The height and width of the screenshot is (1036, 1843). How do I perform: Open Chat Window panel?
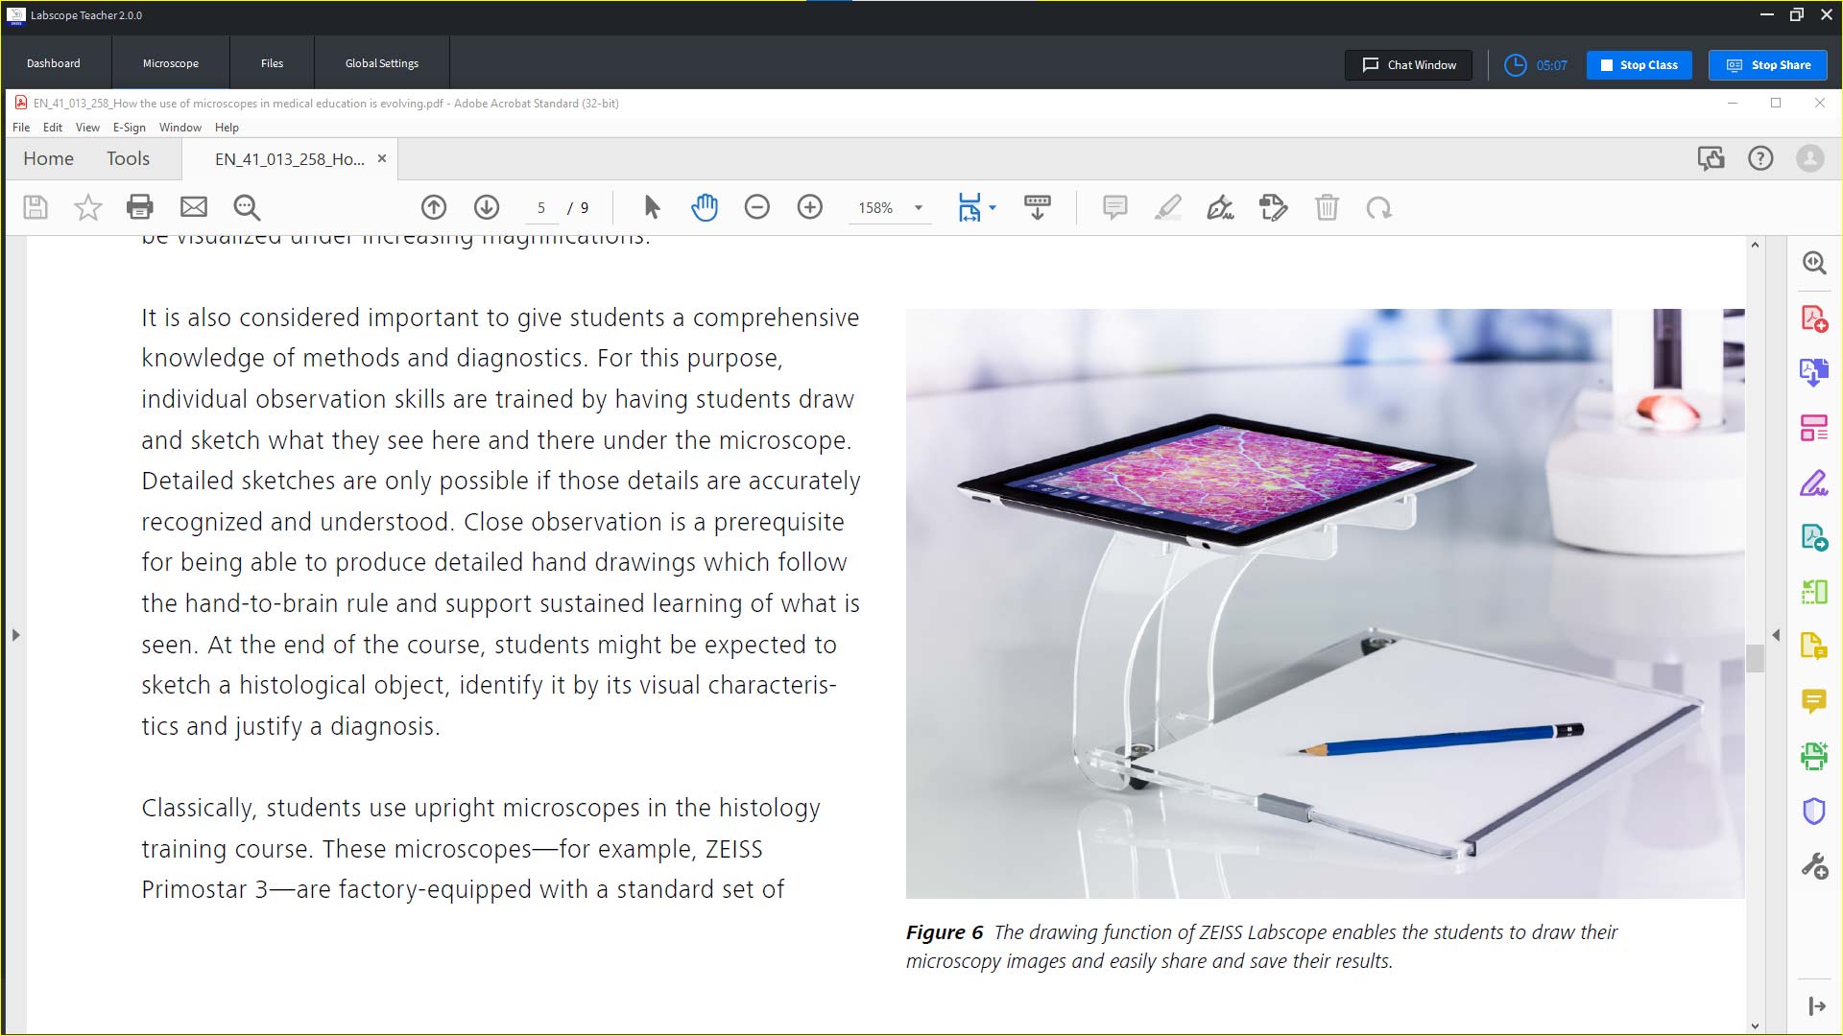(1409, 64)
